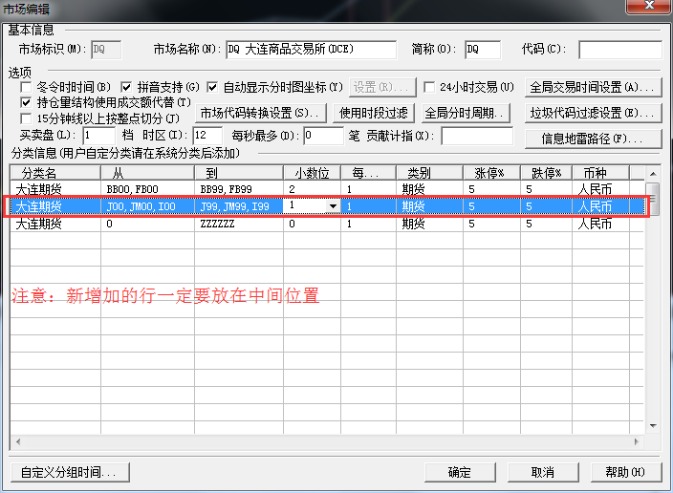This screenshot has width=673, height=493.
Task: Select the ZZZZZZ cell
Action: [x=239, y=224]
